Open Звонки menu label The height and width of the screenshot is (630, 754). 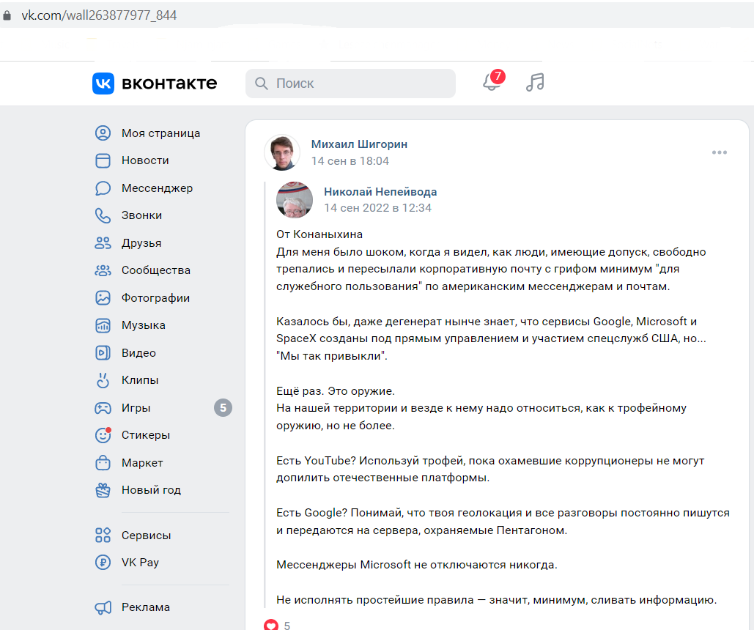[142, 215]
